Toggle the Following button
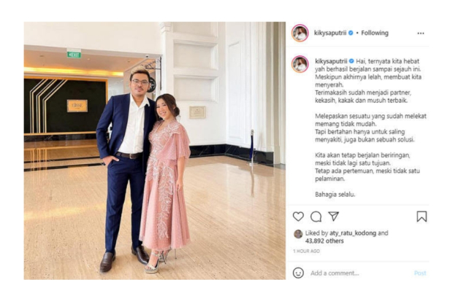 tap(374, 33)
